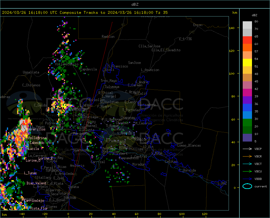Image resolution: width=270 pixels, height=218 pixels.
Task: Click the Zapata map label
Action: click(x=73, y=187)
